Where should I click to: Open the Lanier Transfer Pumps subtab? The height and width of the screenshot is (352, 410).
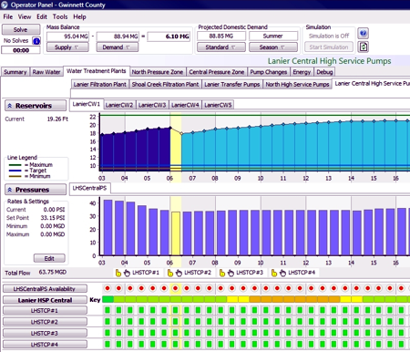[x=232, y=85]
